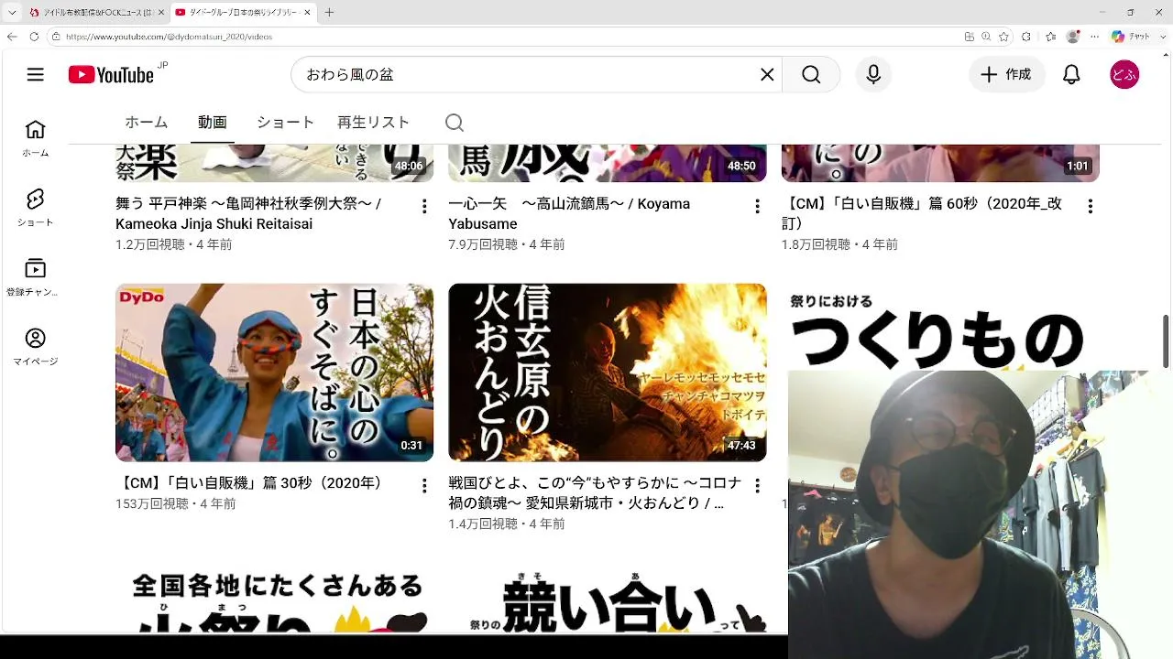The height and width of the screenshot is (659, 1173).
Task: Add this page to browser favorites
Action: pyautogui.click(x=1003, y=37)
